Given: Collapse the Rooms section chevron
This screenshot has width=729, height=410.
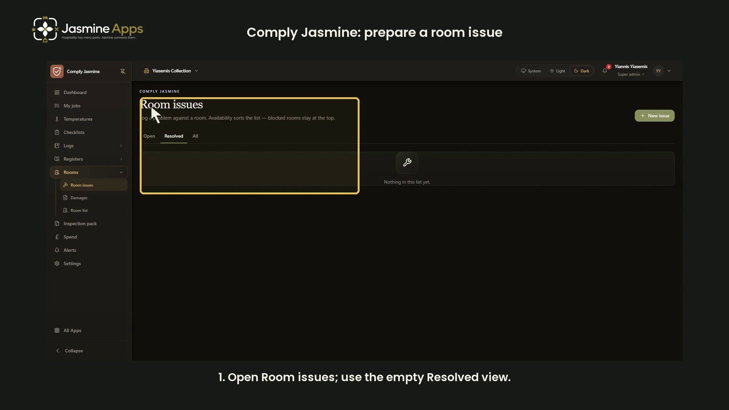Looking at the screenshot, I should (121, 172).
